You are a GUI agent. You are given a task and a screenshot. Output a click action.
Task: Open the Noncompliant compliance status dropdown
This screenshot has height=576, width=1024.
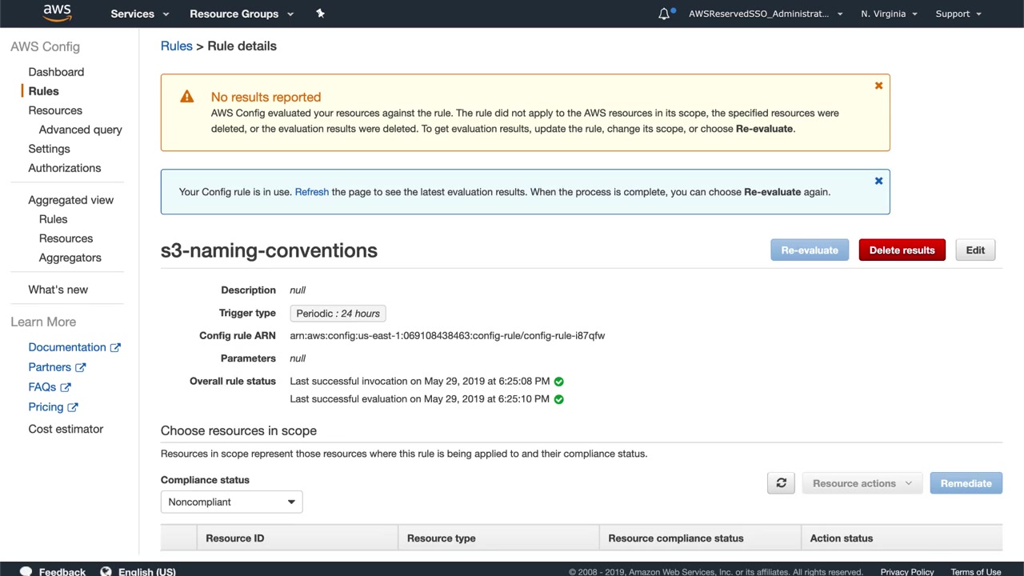(231, 502)
